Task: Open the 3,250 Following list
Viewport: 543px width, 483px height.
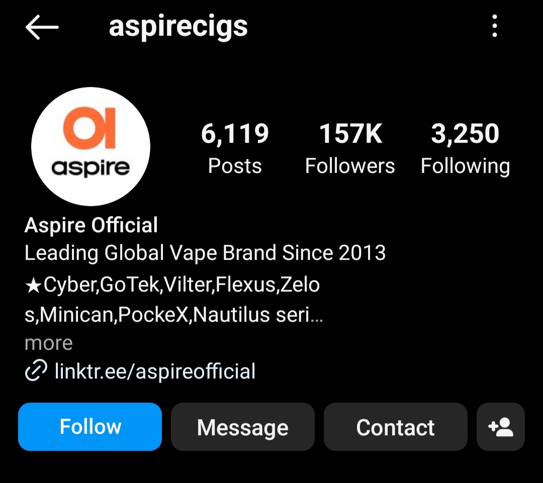Action: [x=465, y=148]
